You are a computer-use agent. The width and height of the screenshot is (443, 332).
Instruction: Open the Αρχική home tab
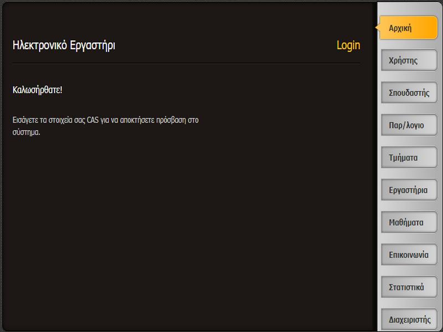[x=408, y=28]
